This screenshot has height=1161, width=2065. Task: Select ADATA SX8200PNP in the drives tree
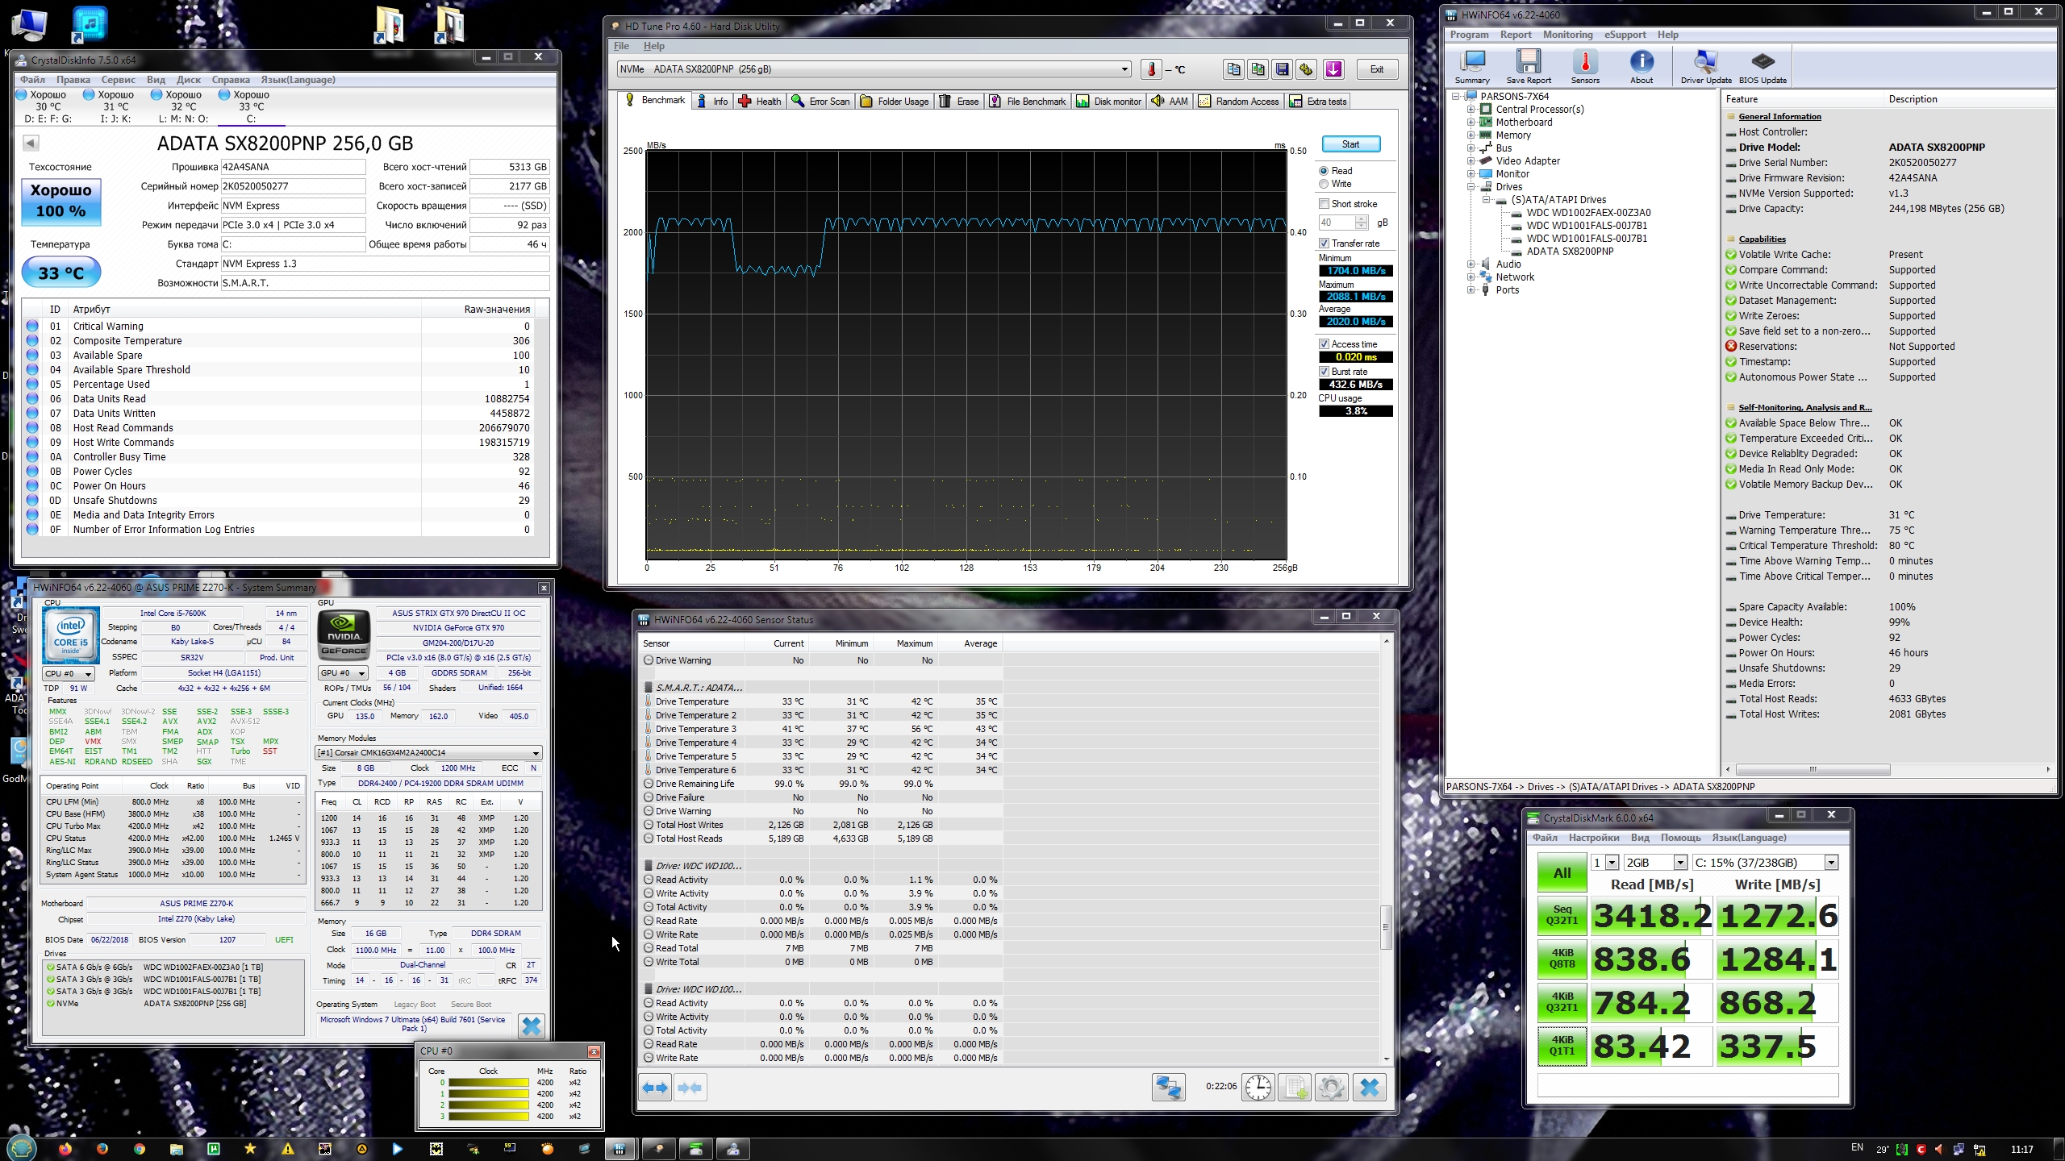click(1569, 252)
